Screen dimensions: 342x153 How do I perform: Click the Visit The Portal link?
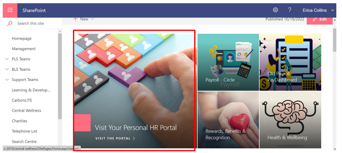click(x=115, y=138)
